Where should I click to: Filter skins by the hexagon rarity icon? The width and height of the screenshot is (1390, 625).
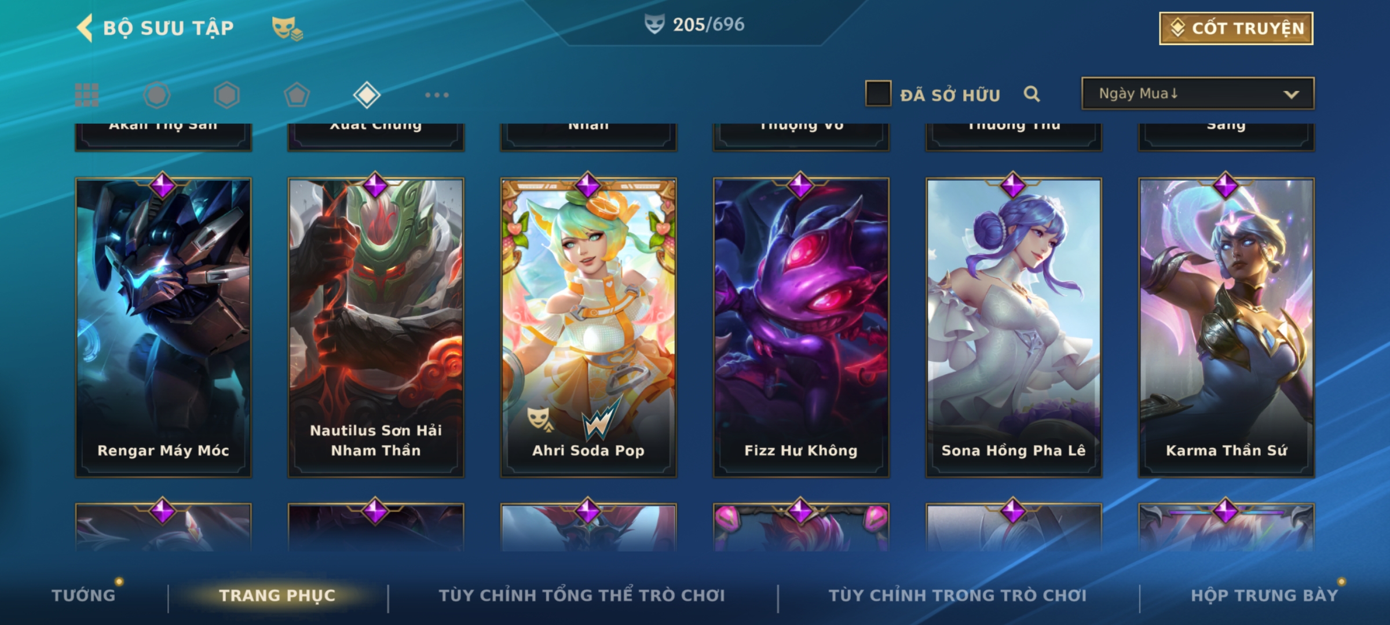[x=226, y=95]
